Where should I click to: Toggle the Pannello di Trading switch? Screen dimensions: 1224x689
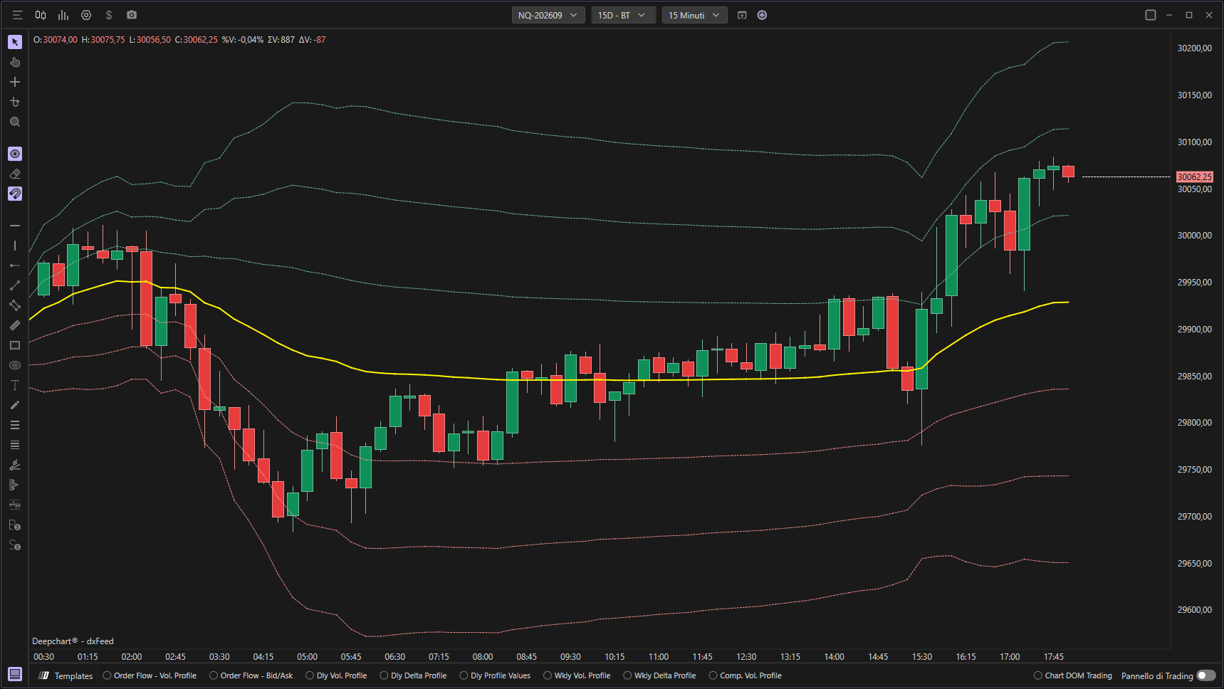[x=1206, y=675]
